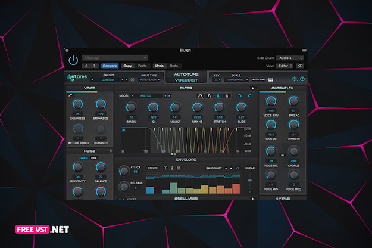Click the Humanize knob
The height and width of the screenshot is (248, 372).
click(x=101, y=129)
